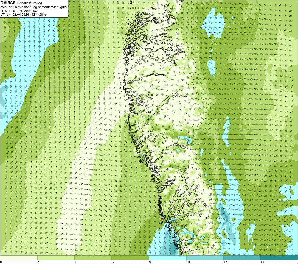Click the line 'hviður > 25 m/s (hvítt) og hámarkshviða (gult)'

click(34, 7)
